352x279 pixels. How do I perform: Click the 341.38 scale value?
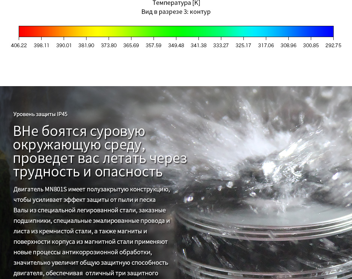click(198, 45)
